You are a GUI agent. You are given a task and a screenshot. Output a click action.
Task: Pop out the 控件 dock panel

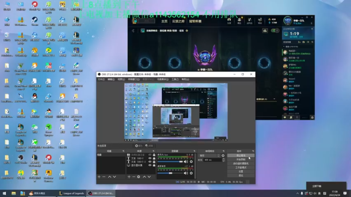(253, 151)
